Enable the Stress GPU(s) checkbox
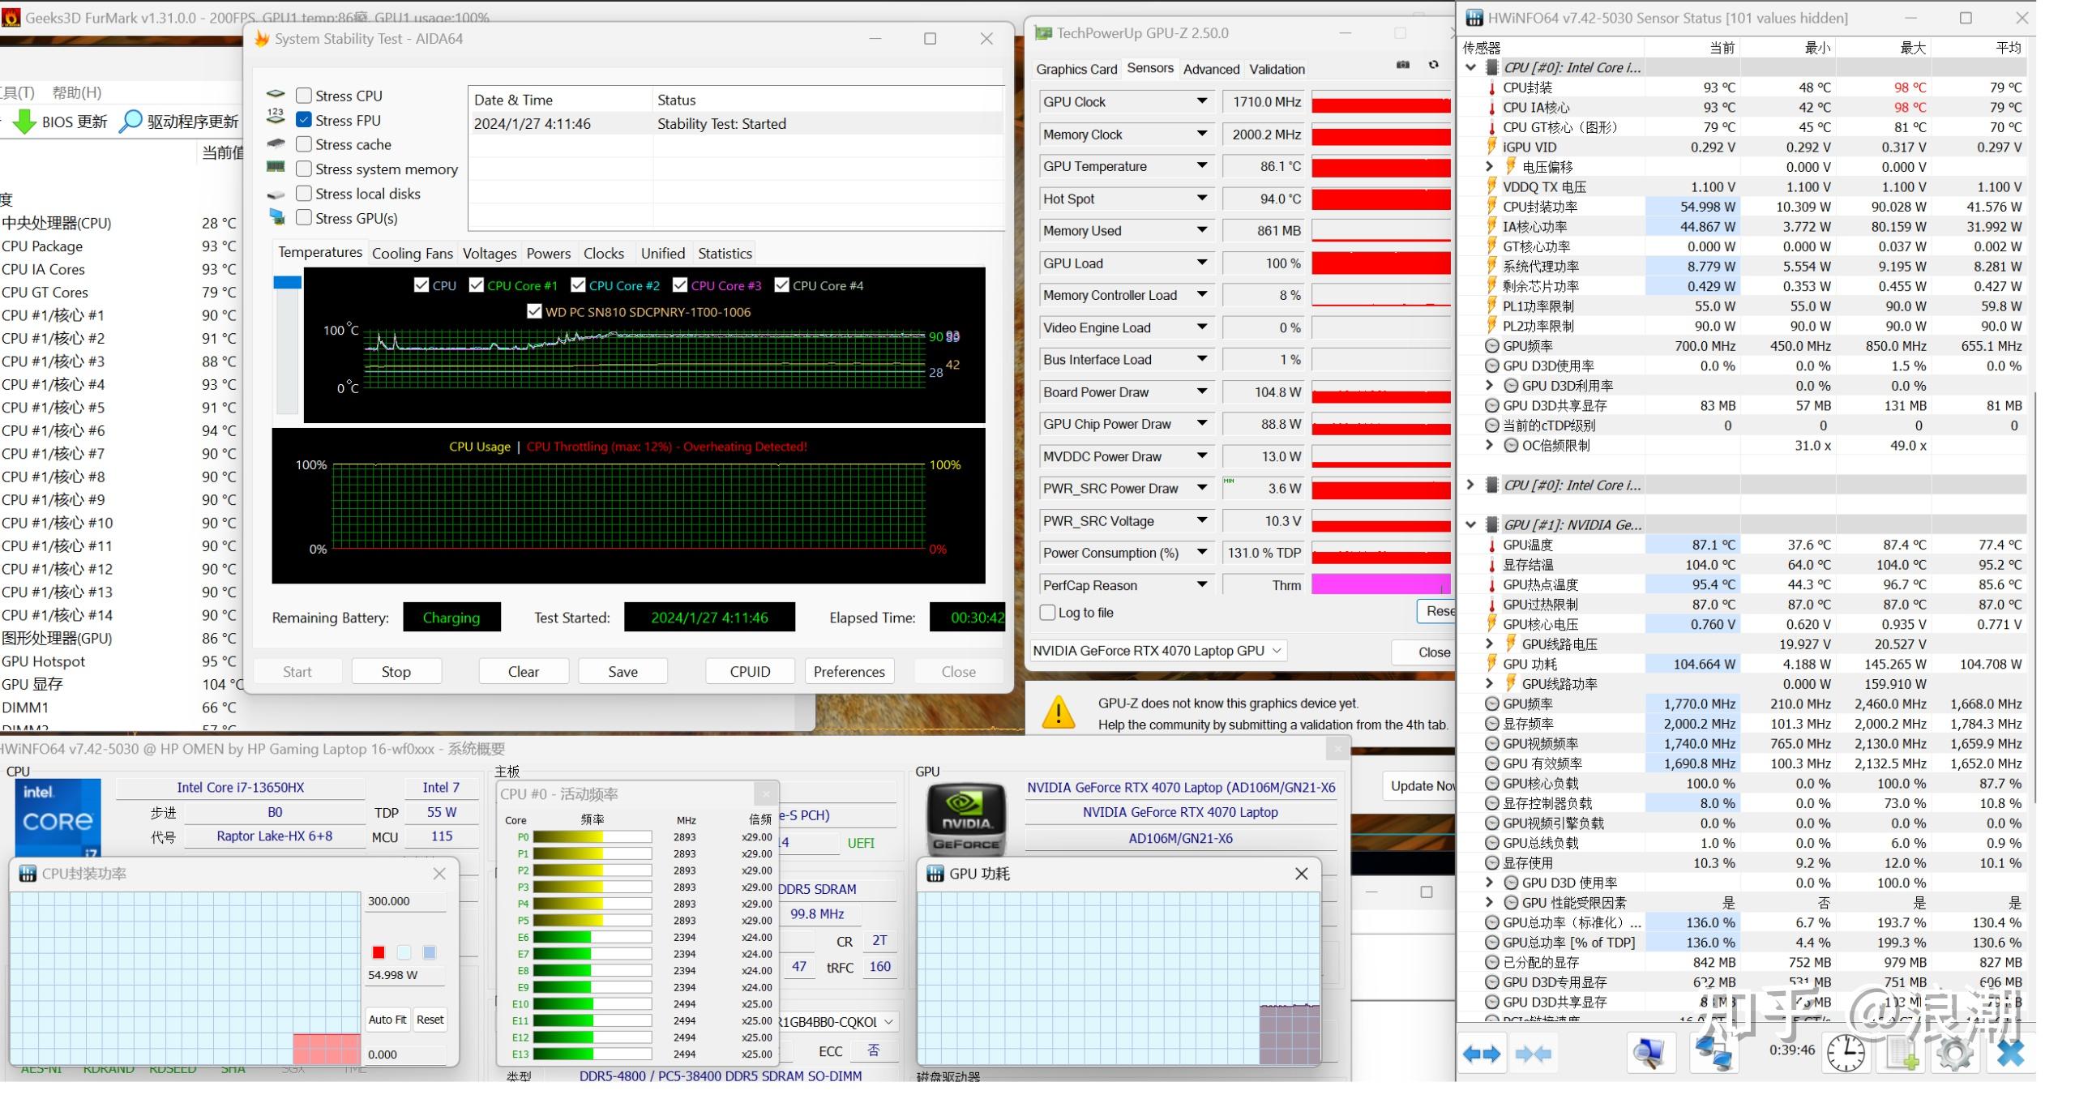 [x=304, y=218]
